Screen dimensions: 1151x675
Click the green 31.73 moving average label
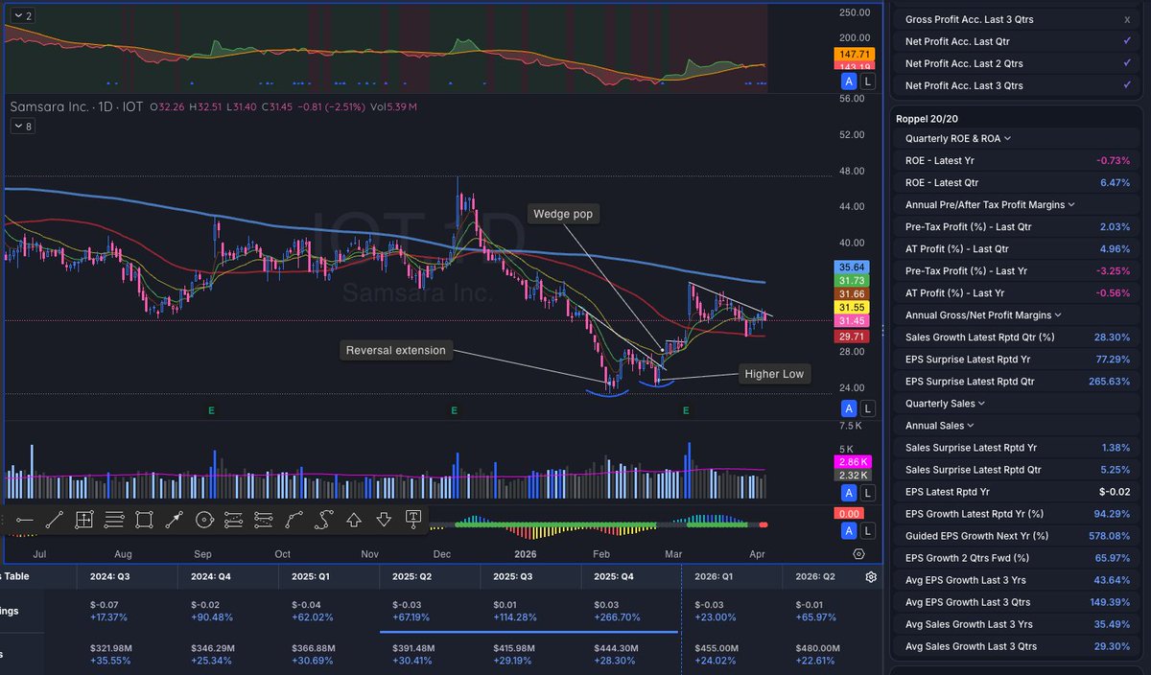coord(854,280)
